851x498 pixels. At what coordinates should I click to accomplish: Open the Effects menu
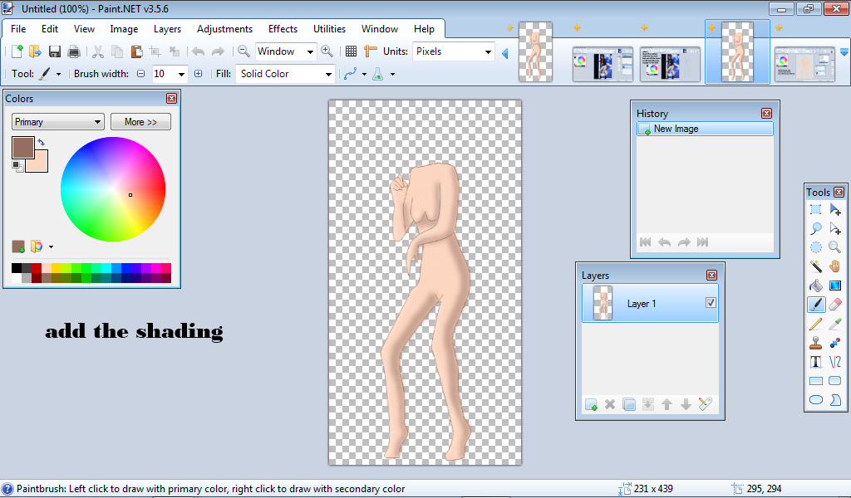pos(283,29)
